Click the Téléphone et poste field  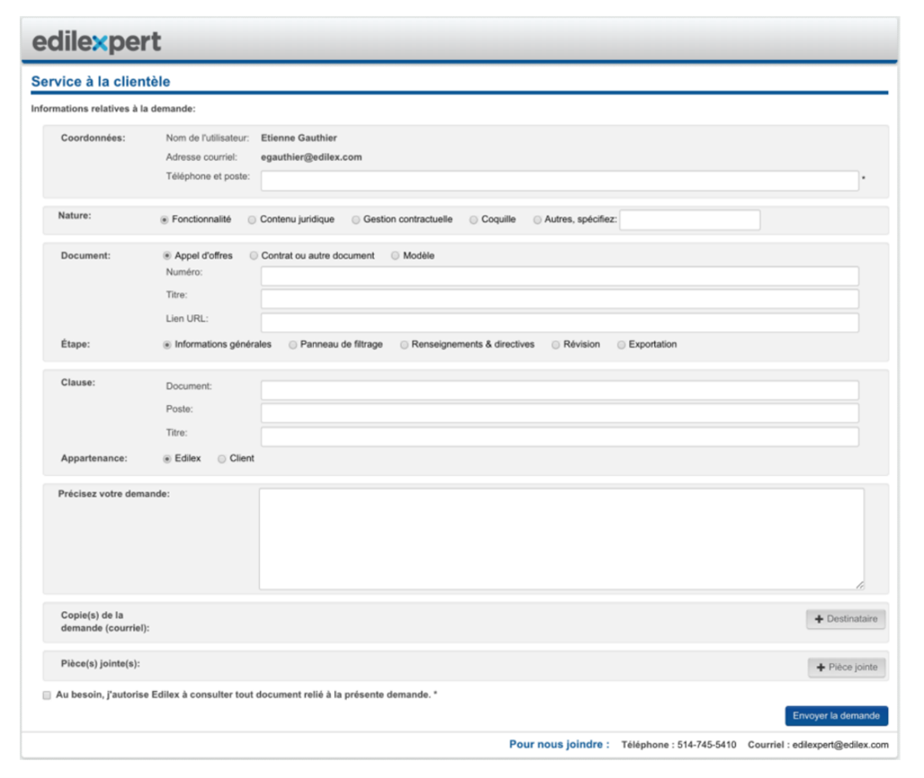tap(559, 181)
